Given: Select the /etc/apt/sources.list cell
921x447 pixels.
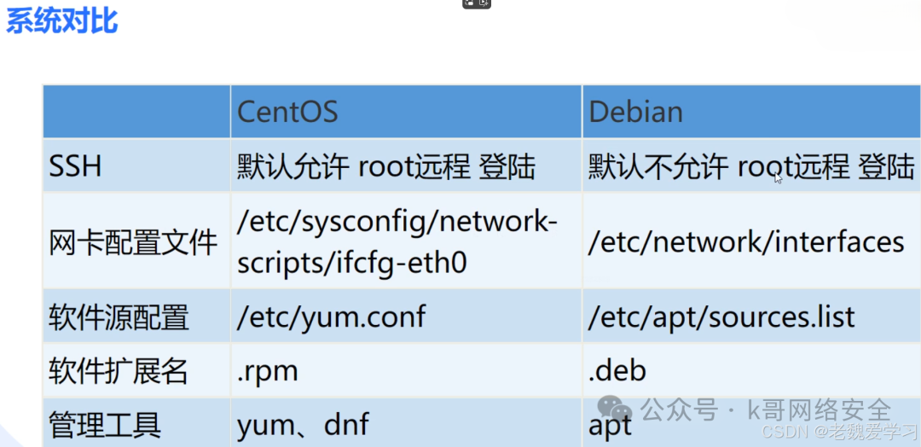Looking at the screenshot, I should point(751,316).
